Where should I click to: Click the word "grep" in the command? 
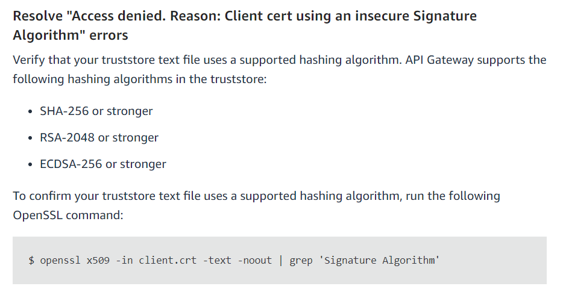[x=301, y=261]
